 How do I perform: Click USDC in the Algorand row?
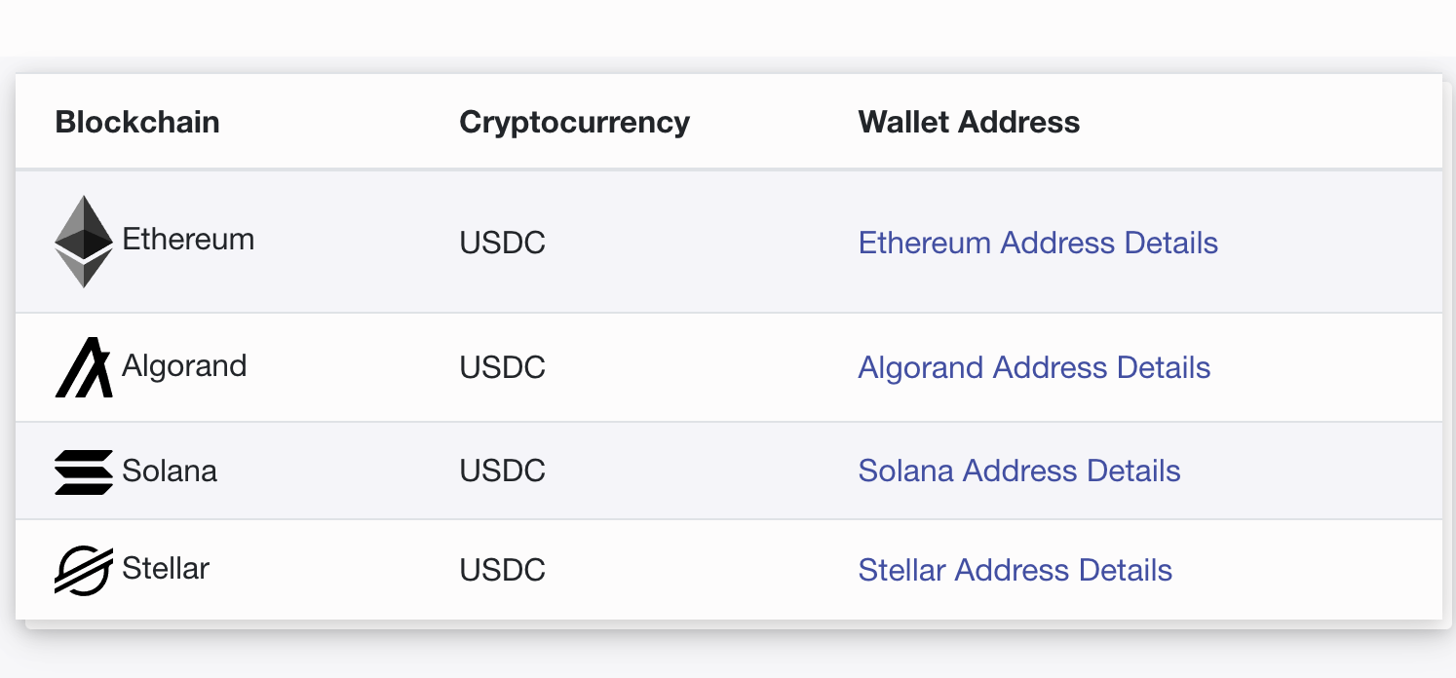(502, 367)
